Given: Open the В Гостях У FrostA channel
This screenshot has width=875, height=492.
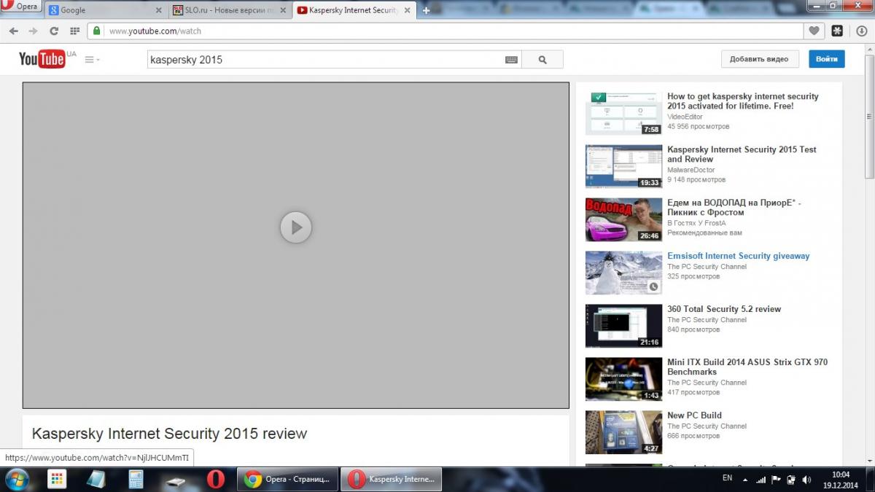Looking at the screenshot, I should click(x=696, y=223).
